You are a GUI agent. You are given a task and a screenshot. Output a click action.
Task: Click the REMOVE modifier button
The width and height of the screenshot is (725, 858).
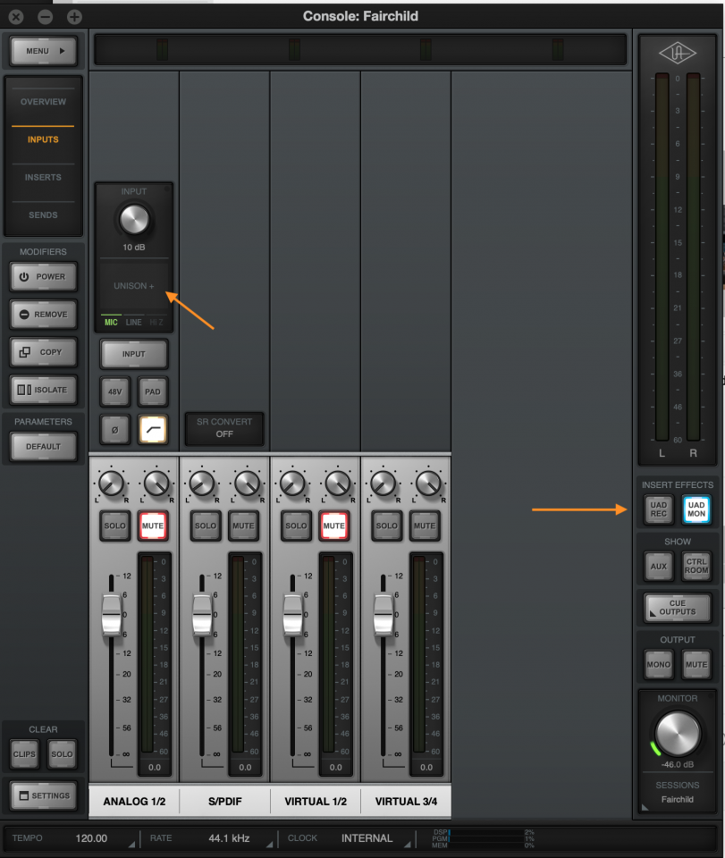click(43, 315)
